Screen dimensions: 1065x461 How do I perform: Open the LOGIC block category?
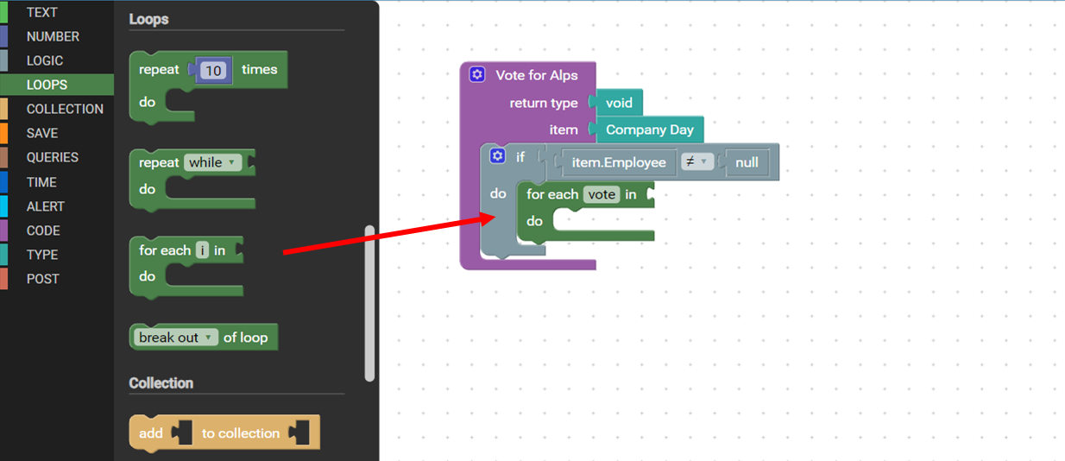(56, 60)
